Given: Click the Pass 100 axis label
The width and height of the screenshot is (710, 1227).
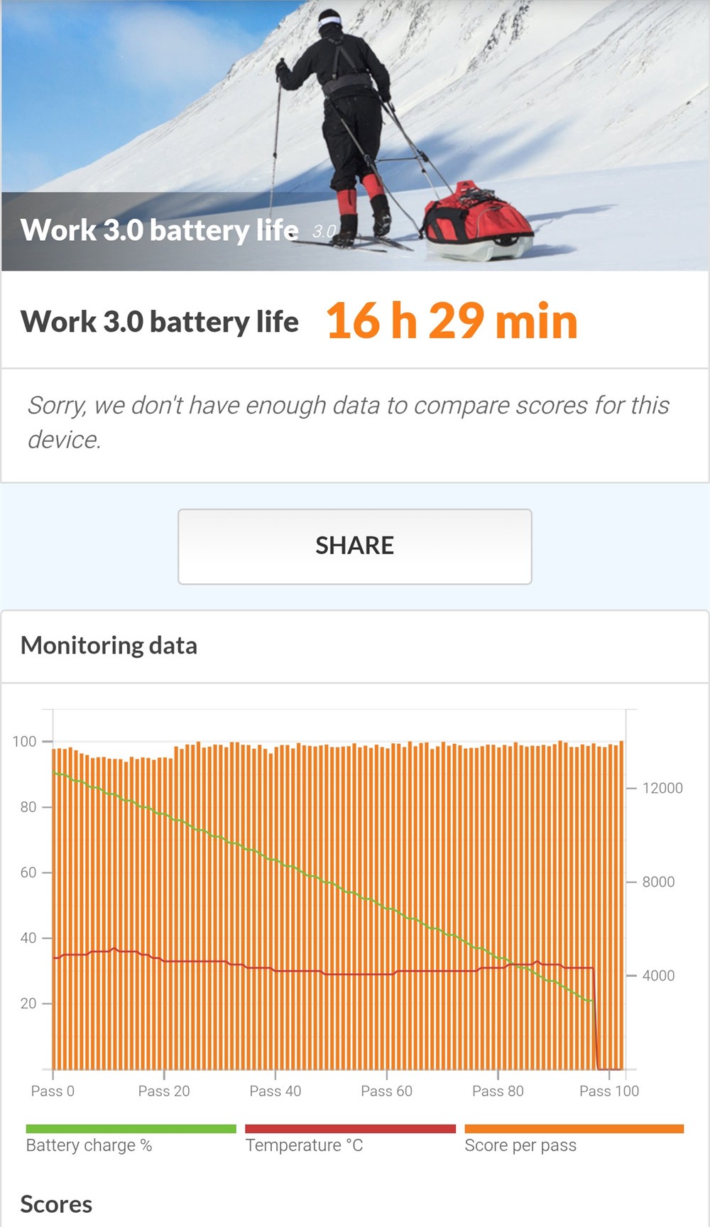Looking at the screenshot, I should point(609,1091).
